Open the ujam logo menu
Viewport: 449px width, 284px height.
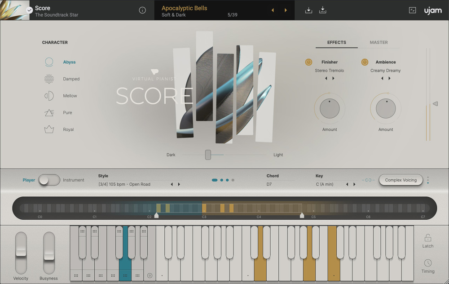tap(433, 11)
